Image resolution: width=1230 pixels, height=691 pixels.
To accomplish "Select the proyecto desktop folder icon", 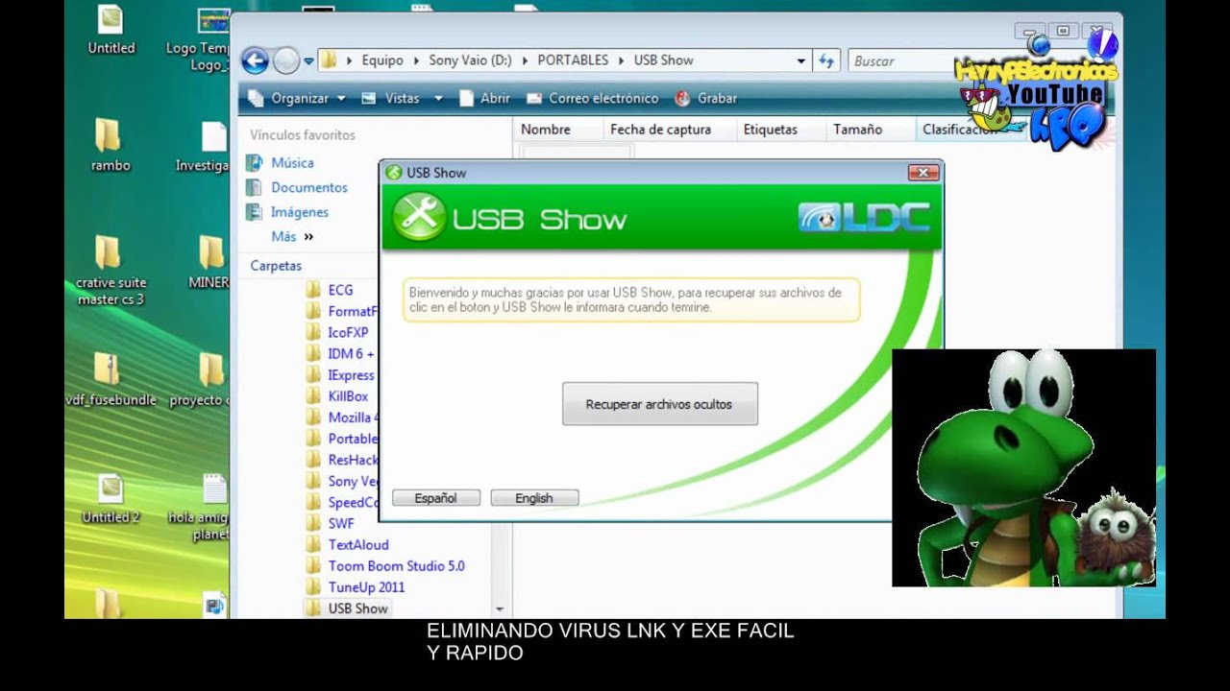I will 202,379.
